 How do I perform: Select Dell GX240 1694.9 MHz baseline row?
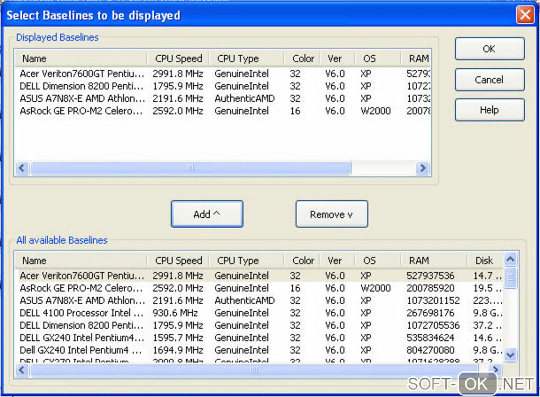tap(81, 350)
